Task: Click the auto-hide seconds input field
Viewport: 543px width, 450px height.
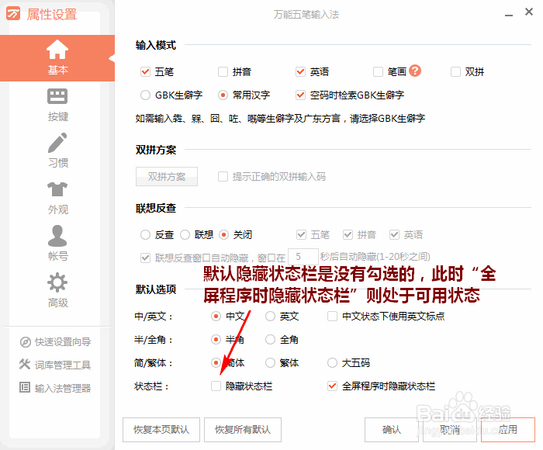Action: (x=303, y=257)
